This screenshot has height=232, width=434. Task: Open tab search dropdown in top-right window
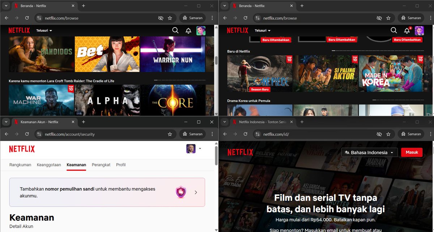[224, 6]
